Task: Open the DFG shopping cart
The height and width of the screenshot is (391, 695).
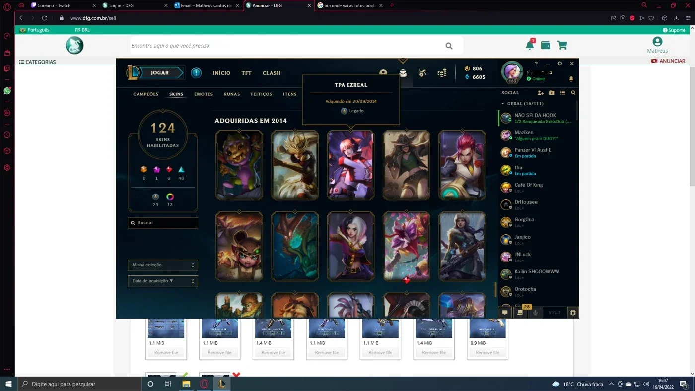Action: click(x=562, y=45)
